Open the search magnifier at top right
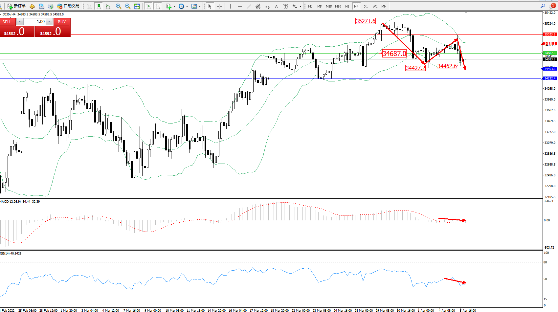The image size is (558, 312). click(543, 6)
